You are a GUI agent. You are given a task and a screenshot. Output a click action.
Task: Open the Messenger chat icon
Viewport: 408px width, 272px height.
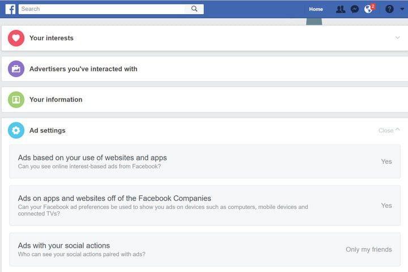pos(355,10)
